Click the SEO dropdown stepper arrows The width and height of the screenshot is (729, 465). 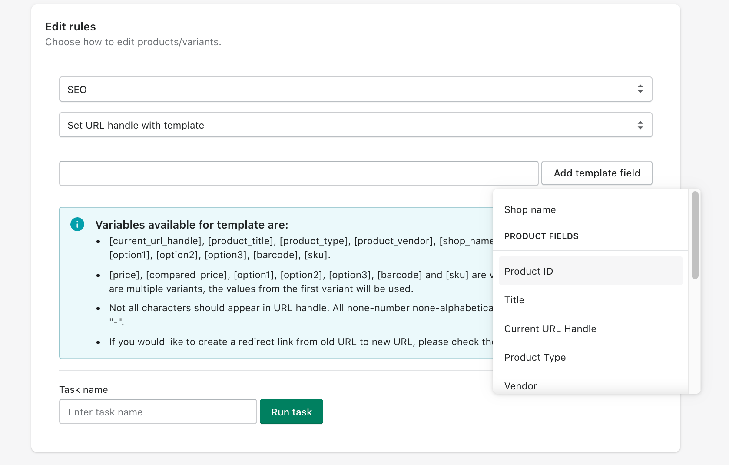pos(640,89)
